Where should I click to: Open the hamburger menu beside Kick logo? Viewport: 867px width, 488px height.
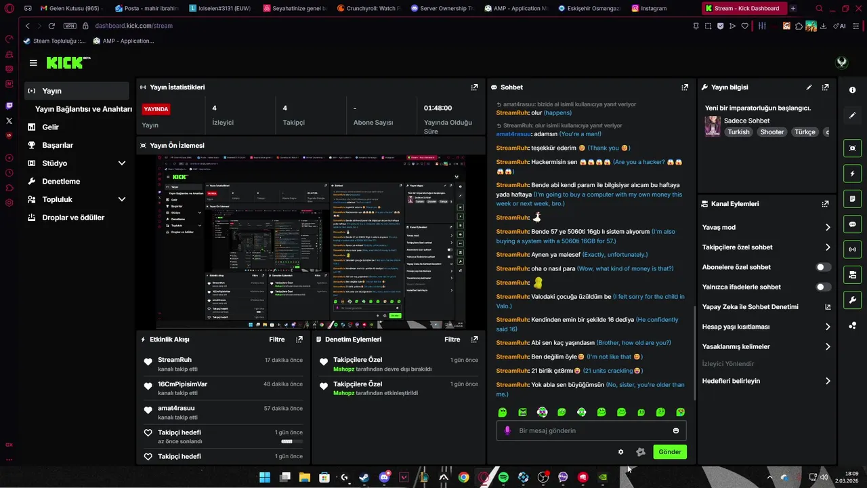[x=33, y=63]
